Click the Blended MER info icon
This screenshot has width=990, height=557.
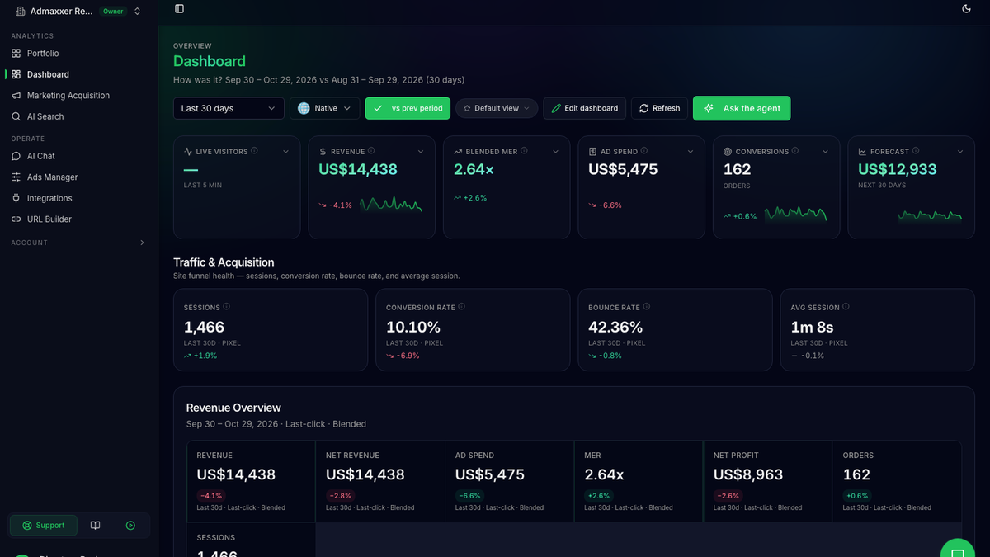coord(525,151)
